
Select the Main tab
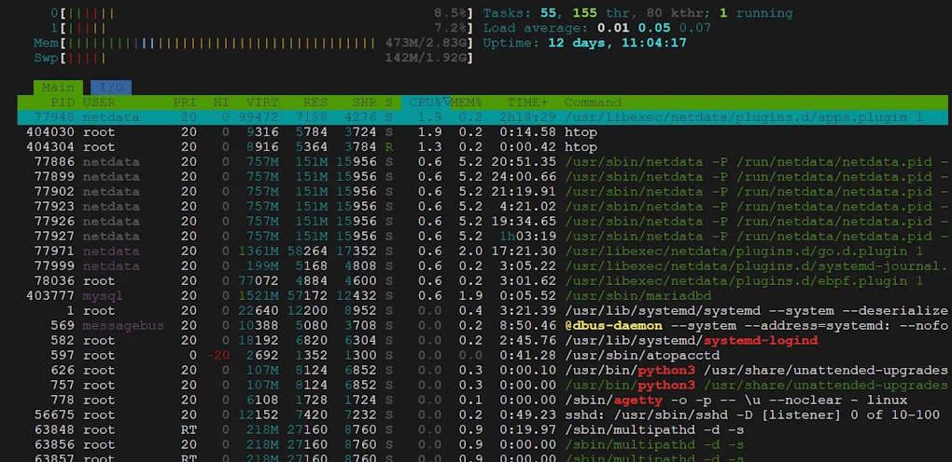pyautogui.click(x=58, y=88)
